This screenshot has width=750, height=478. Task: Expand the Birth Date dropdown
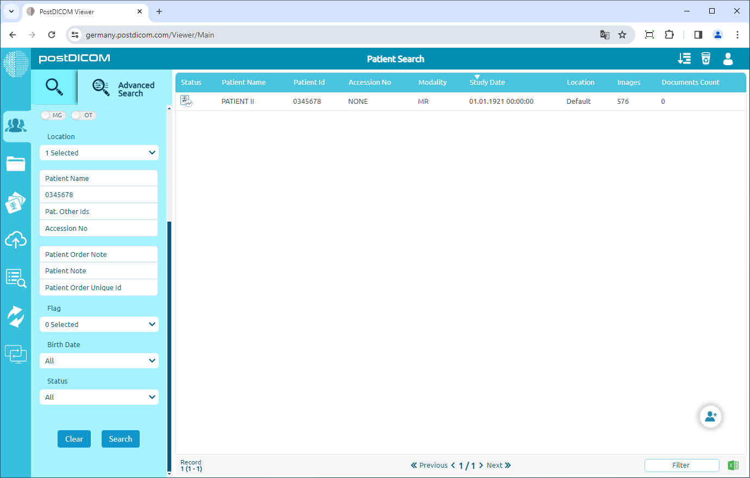(x=99, y=361)
